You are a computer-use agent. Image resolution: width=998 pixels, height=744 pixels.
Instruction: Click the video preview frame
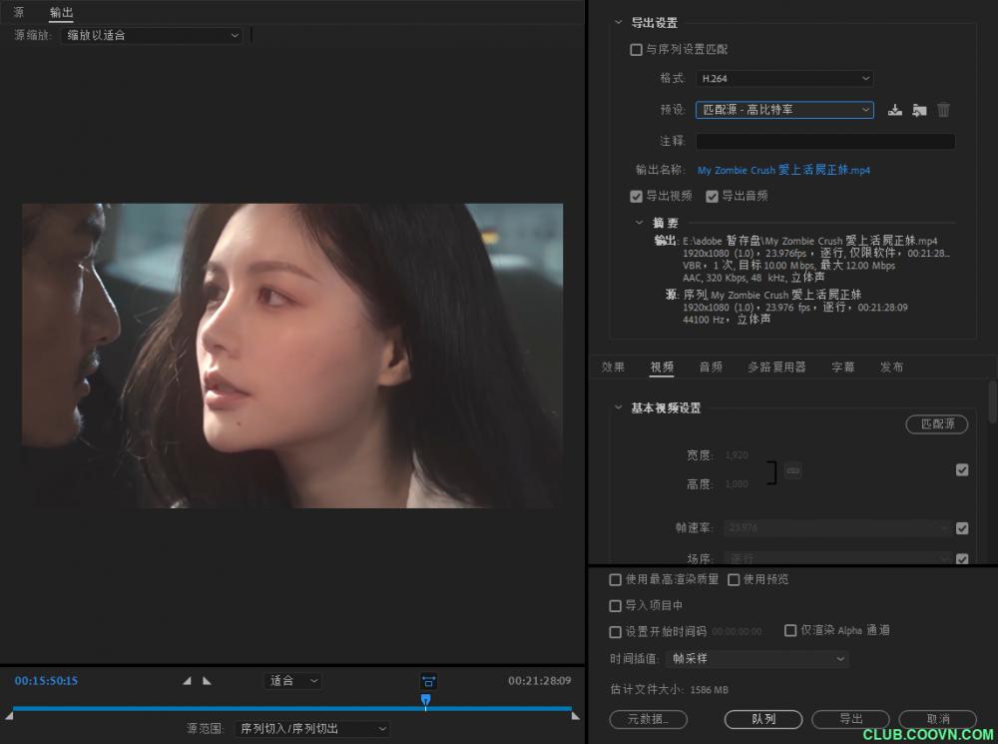[292, 356]
